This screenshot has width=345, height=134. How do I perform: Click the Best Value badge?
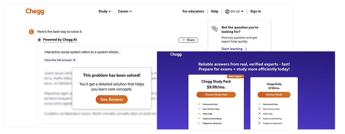point(235,76)
